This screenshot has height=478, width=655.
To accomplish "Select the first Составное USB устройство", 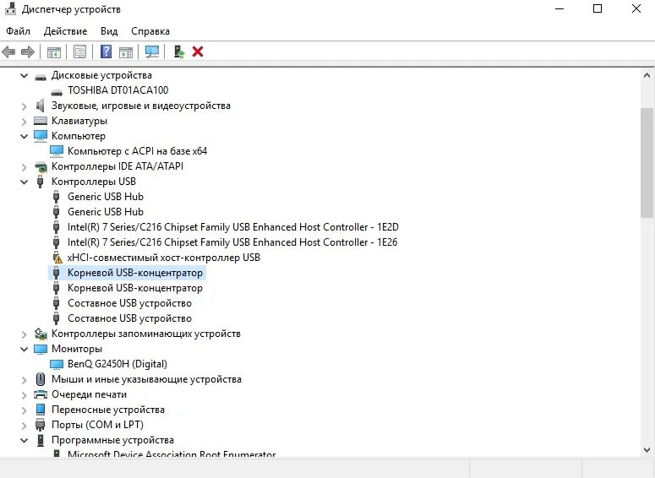I will point(129,303).
